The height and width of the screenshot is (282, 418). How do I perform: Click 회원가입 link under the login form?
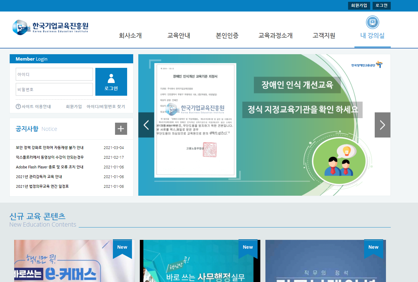(74, 107)
